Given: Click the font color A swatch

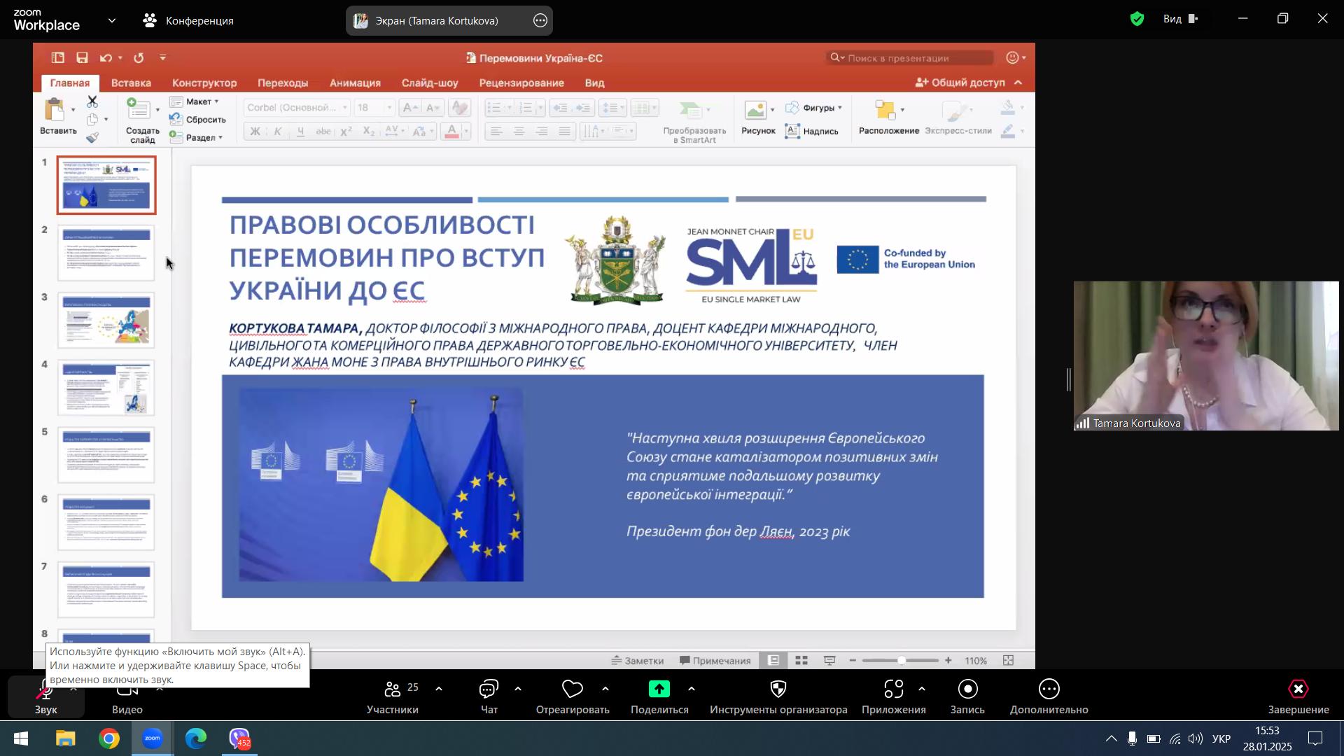Looking at the screenshot, I should pos(451,131).
